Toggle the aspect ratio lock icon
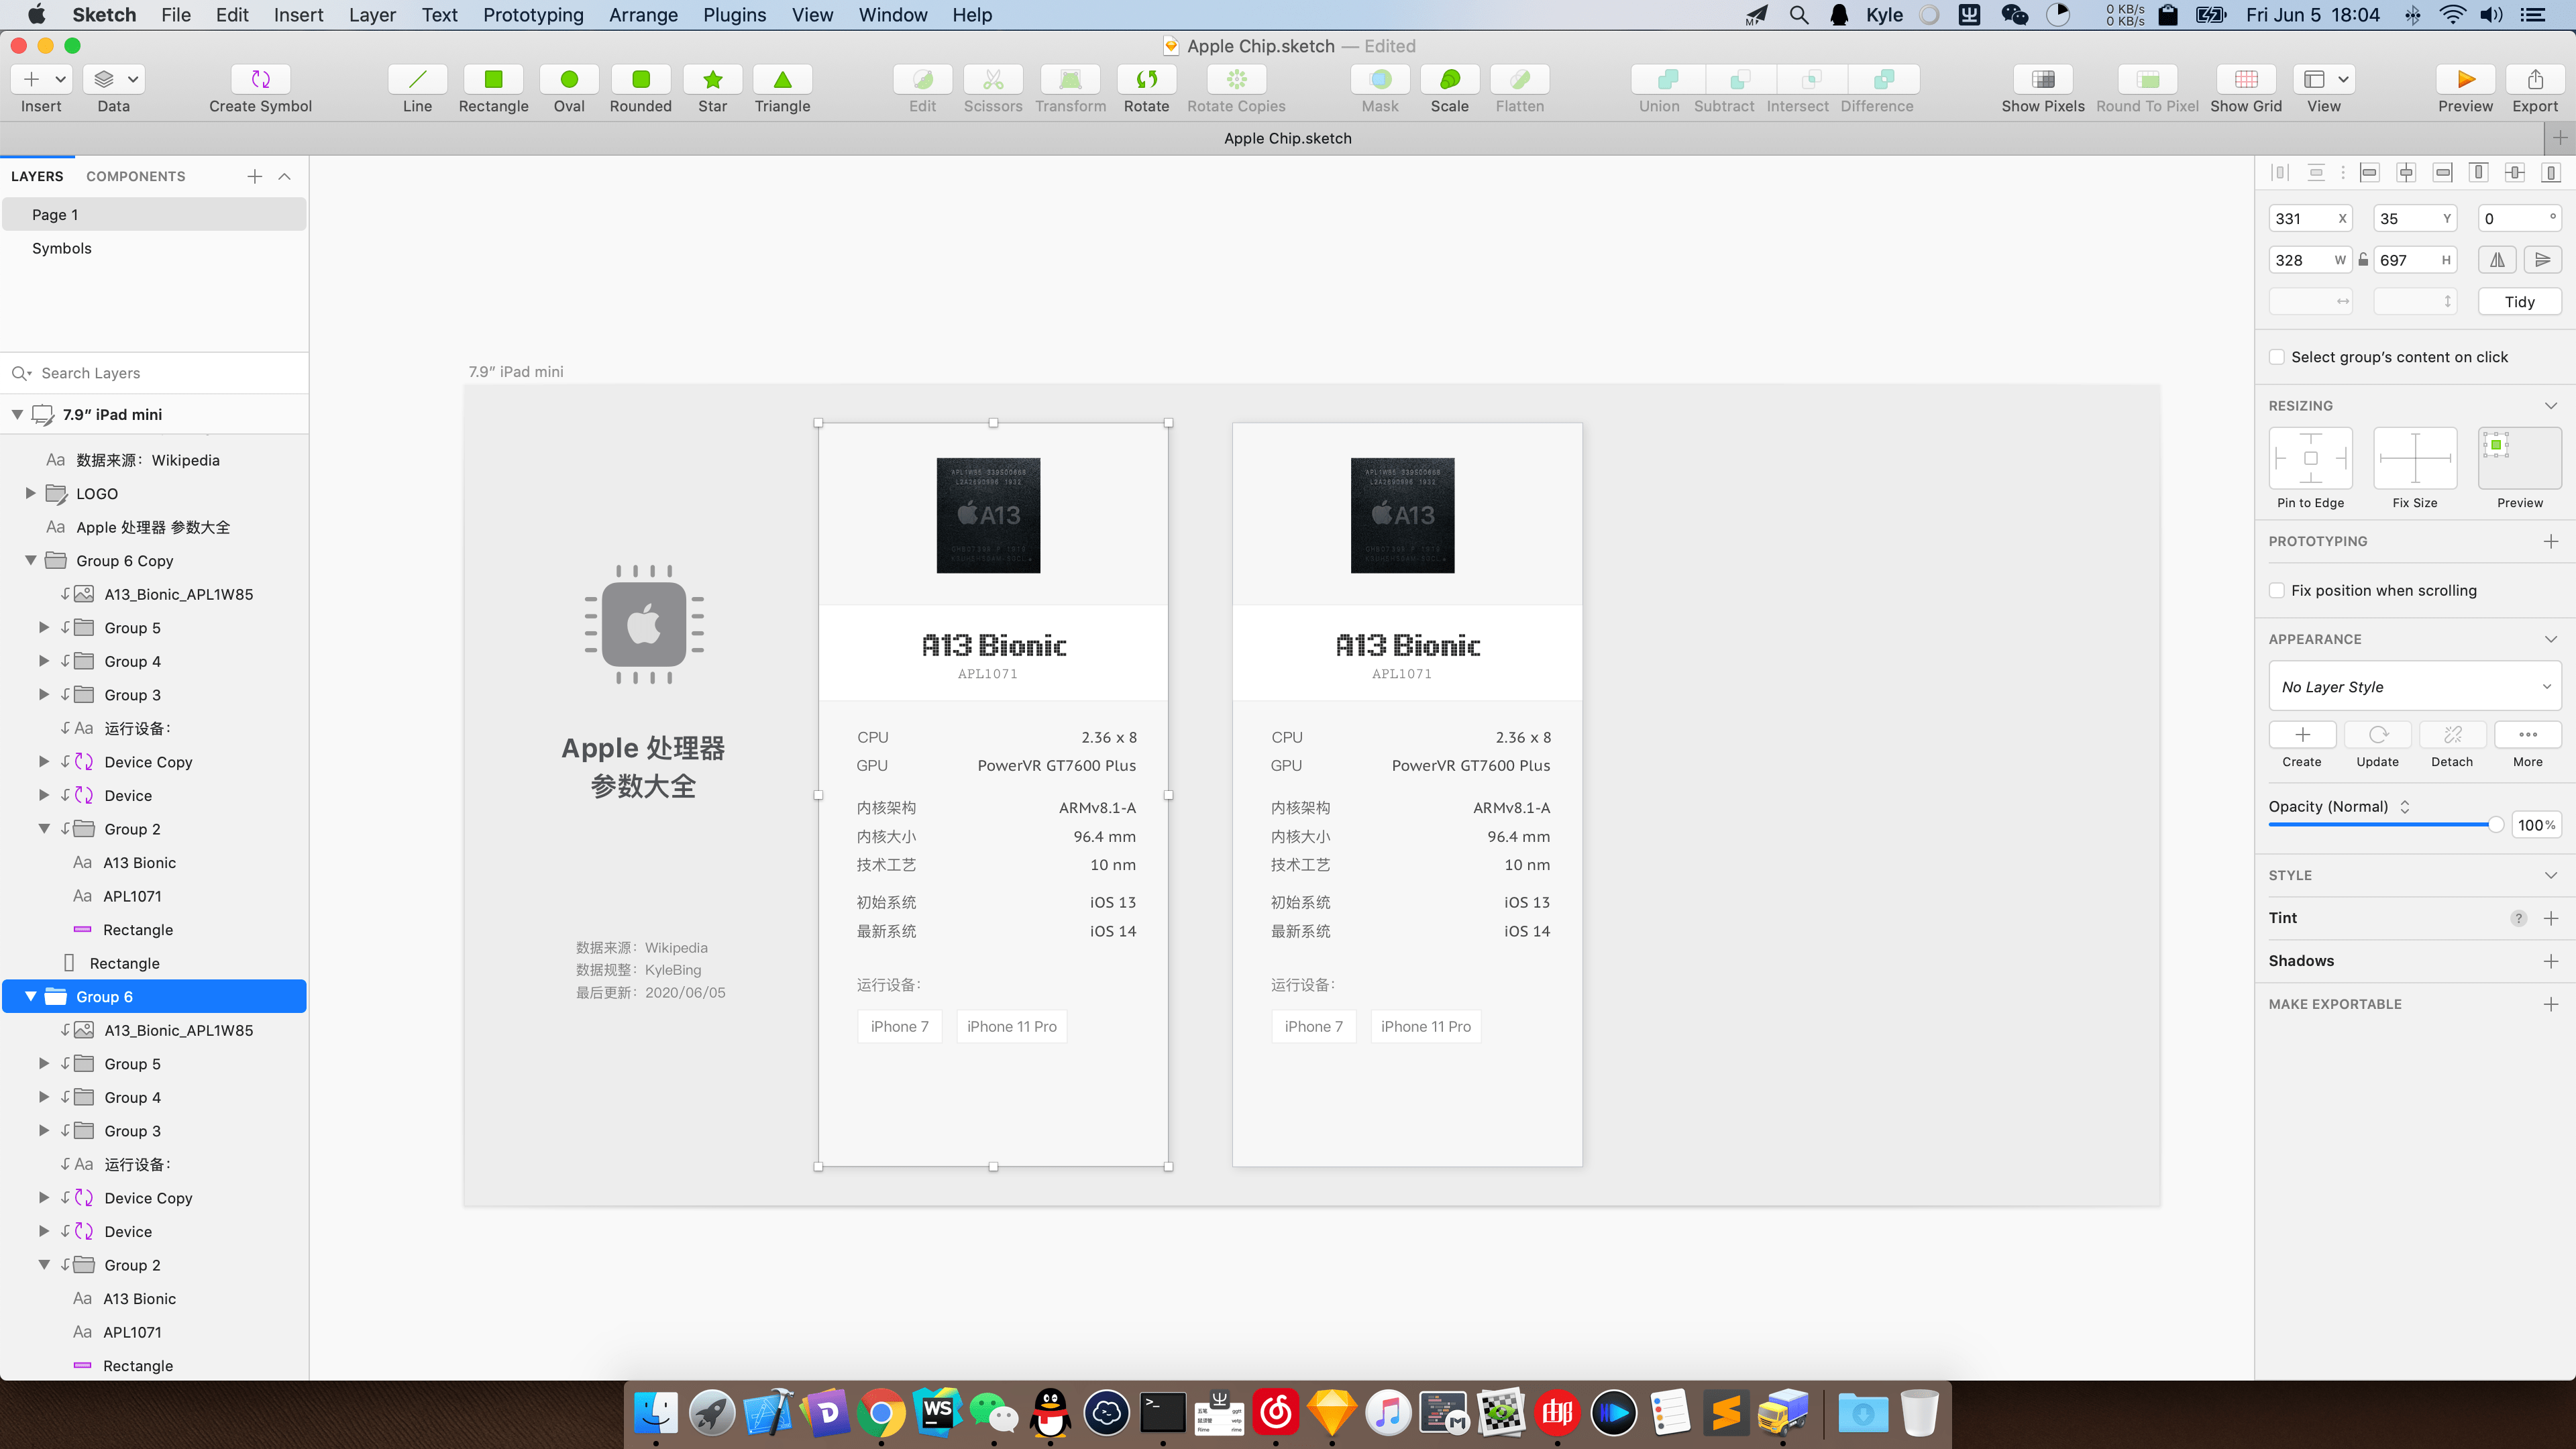Viewport: 2576px width, 1449px height. tap(2363, 260)
